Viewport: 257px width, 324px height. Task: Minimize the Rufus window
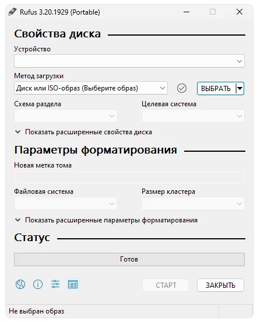click(x=186, y=12)
